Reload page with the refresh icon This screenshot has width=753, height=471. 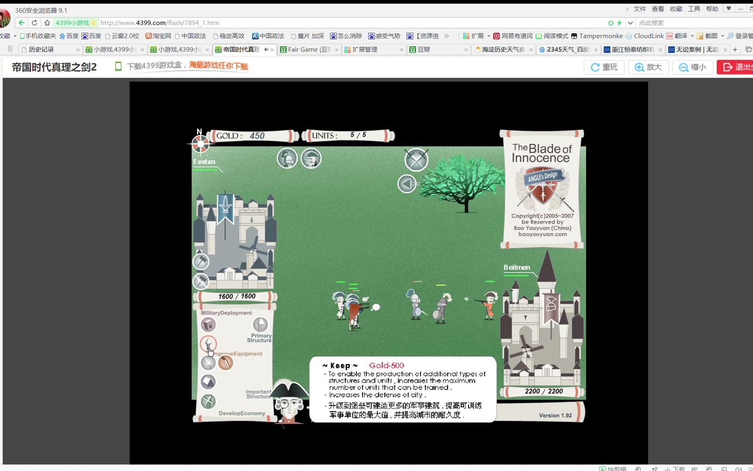point(34,23)
